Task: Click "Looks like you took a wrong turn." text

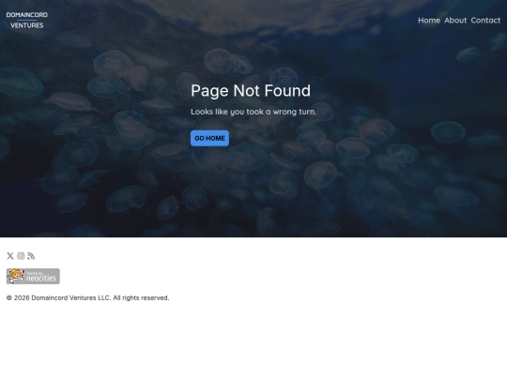Action: point(253,112)
